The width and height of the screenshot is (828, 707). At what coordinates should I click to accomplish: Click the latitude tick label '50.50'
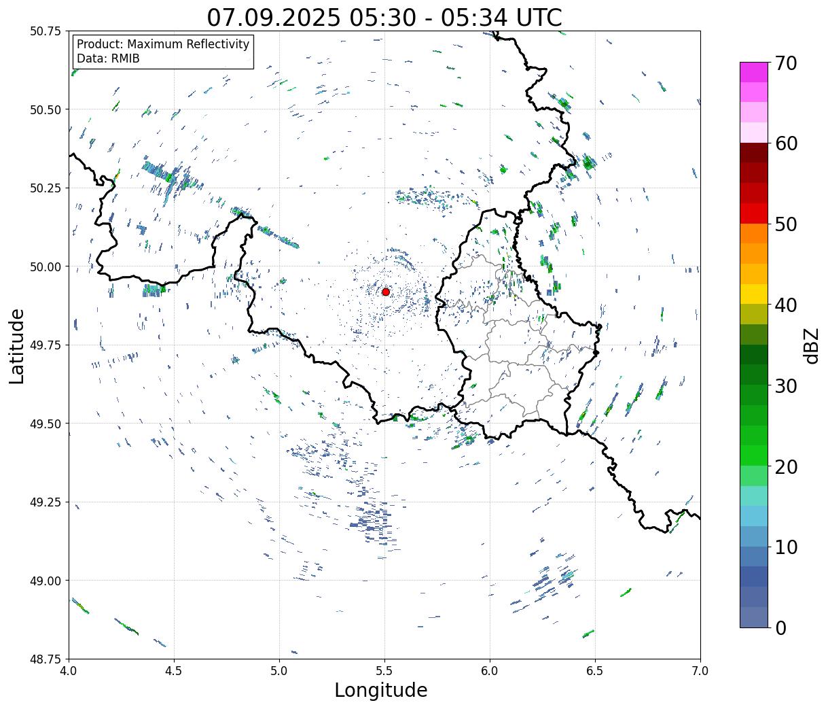coord(46,109)
